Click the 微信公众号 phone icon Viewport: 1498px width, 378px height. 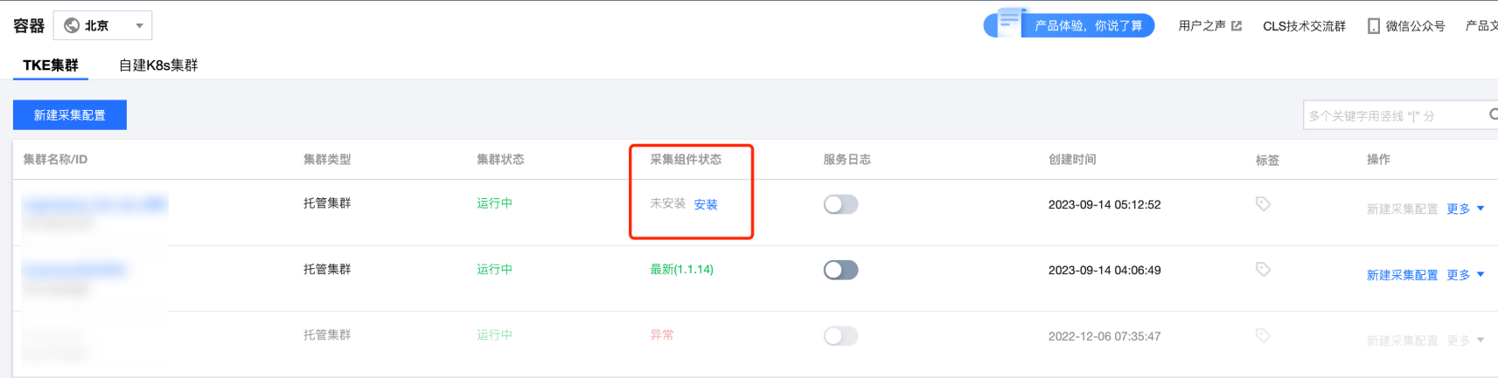point(1374,26)
